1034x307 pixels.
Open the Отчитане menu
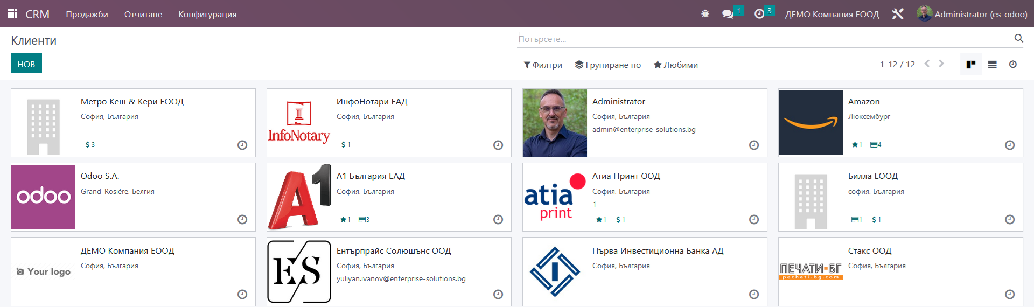(x=143, y=14)
